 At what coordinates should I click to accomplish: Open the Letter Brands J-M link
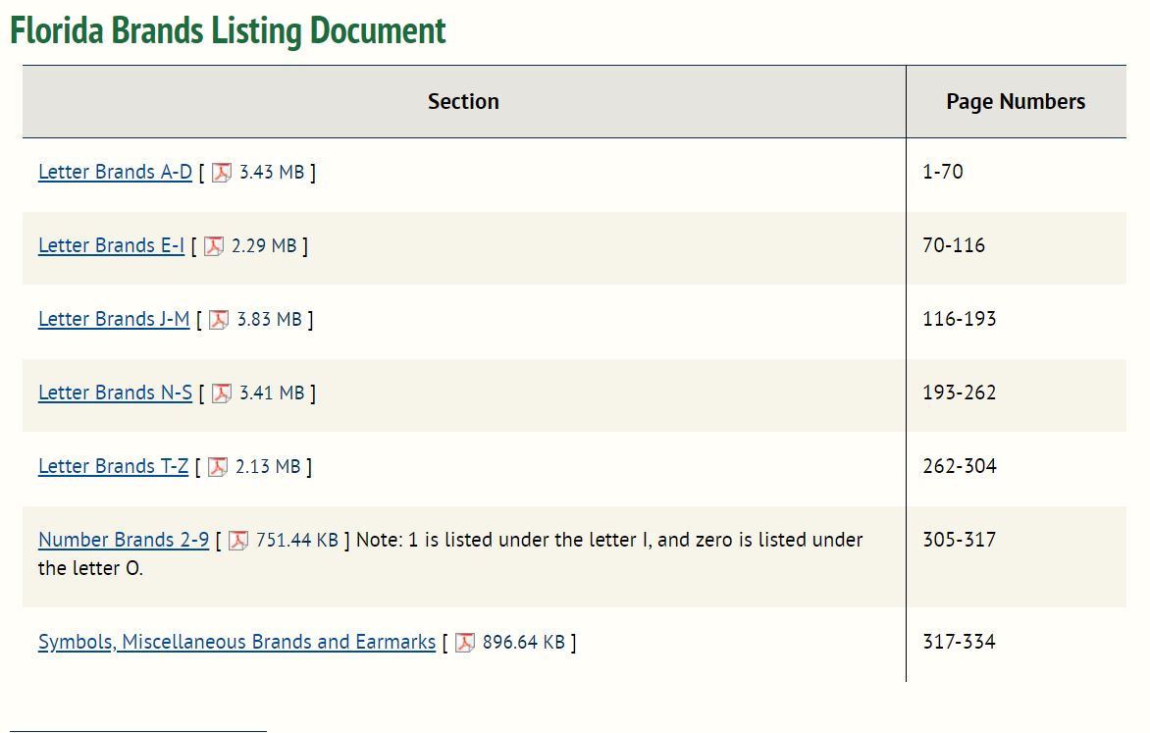coord(114,319)
